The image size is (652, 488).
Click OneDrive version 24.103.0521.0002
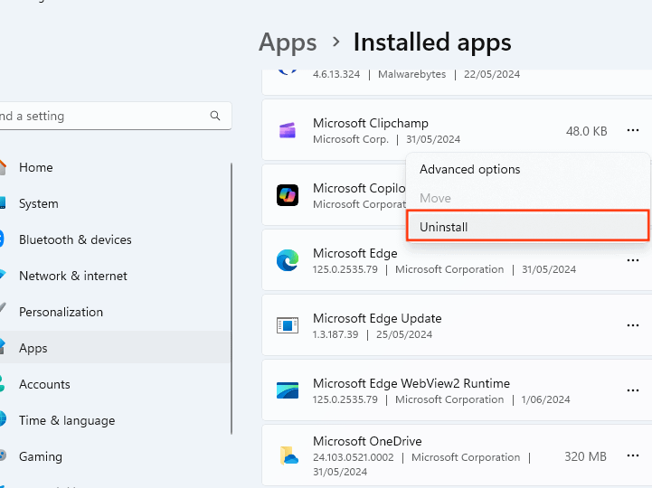[x=353, y=457]
